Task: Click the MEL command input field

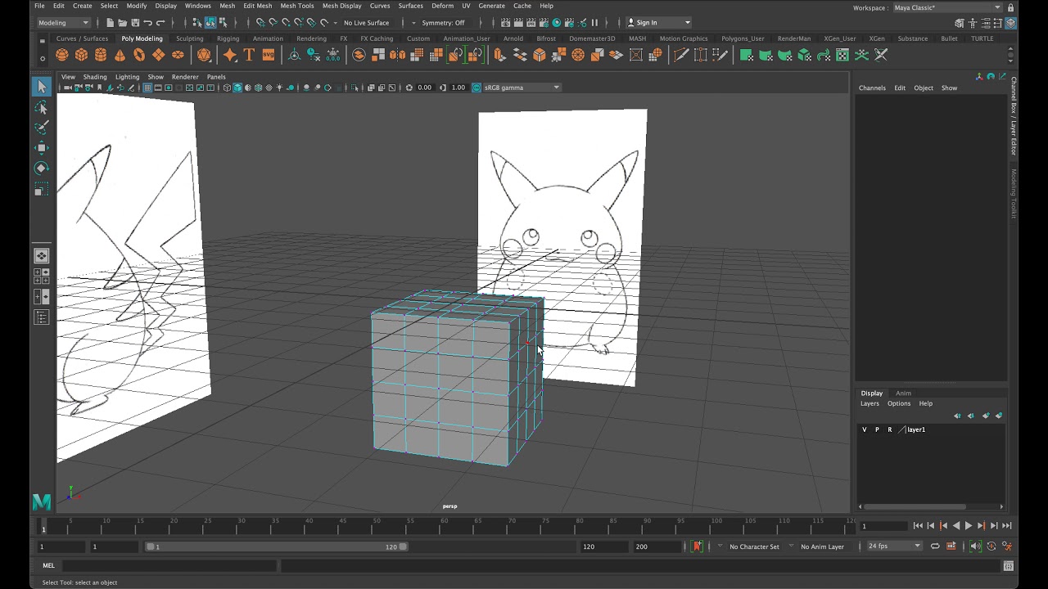Action: pos(169,565)
